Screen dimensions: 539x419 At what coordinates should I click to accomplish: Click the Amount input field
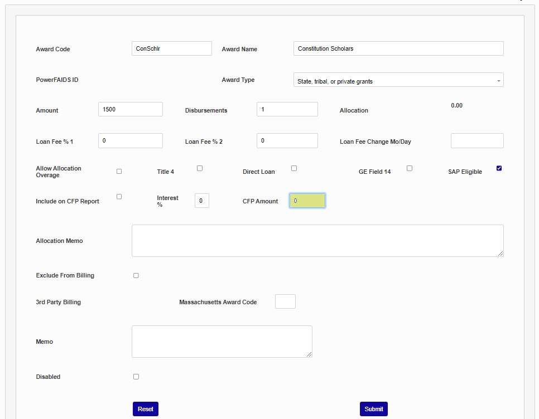(130, 109)
